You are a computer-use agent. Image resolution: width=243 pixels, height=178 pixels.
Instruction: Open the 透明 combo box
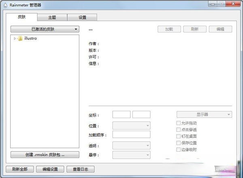pos(131,145)
